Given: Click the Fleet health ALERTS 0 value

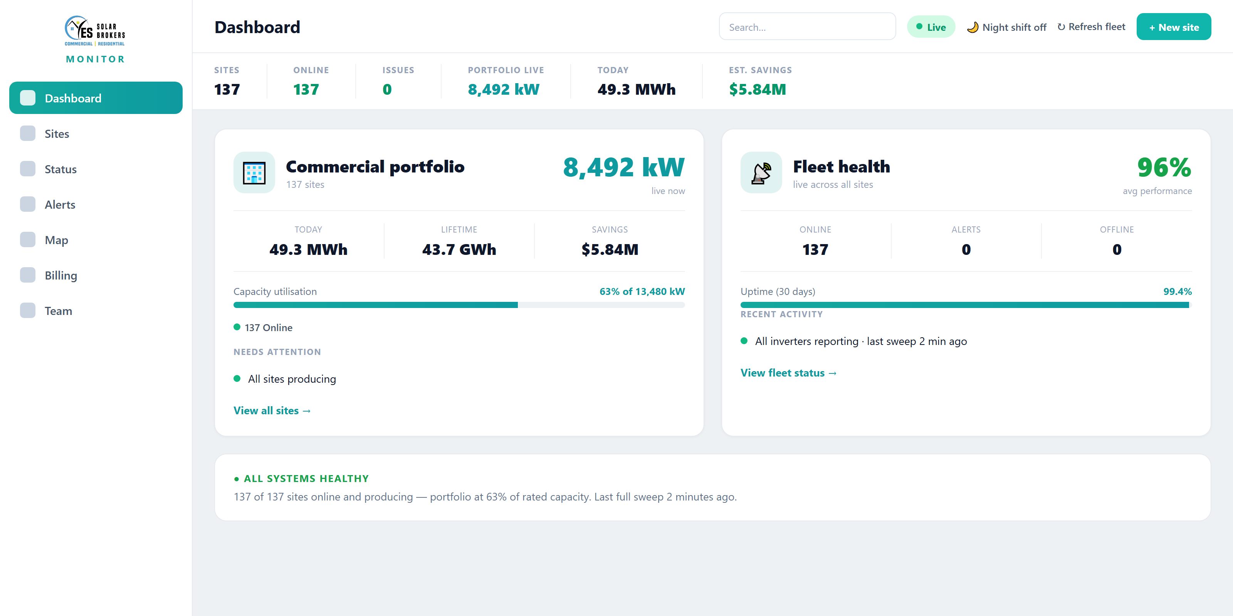Looking at the screenshot, I should tap(966, 249).
